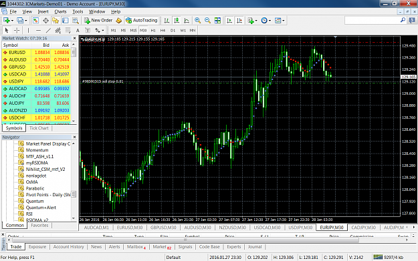
Task: Toggle the Market Watch window icon
Action: [x=35, y=21]
